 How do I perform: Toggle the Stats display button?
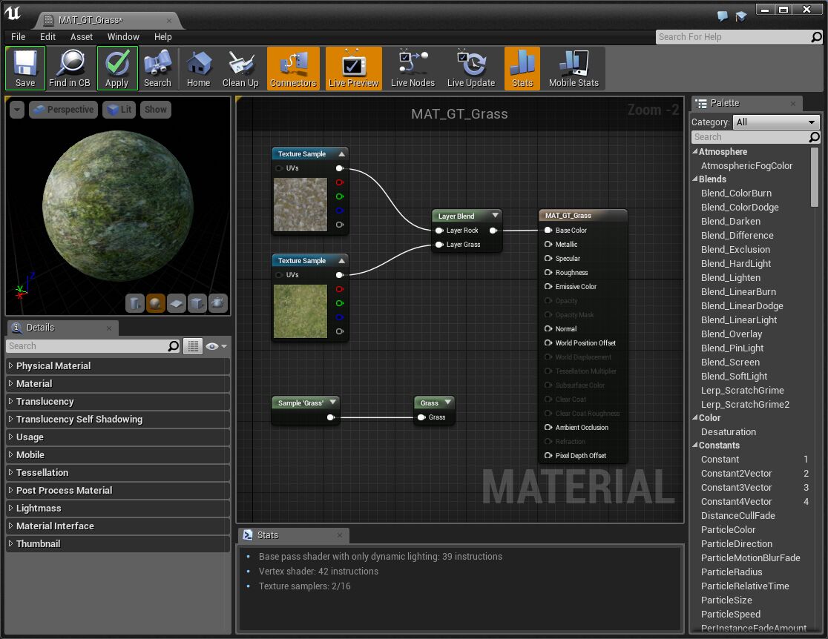pos(522,68)
